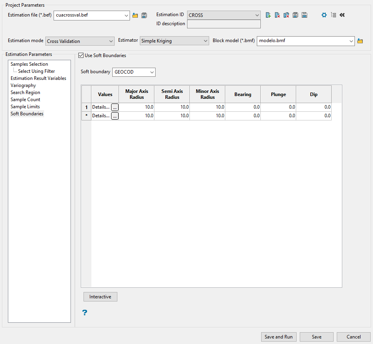
Task: Expand the Estimator Simple Kriging dropdown
Action: pyautogui.click(x=174, y=41)
